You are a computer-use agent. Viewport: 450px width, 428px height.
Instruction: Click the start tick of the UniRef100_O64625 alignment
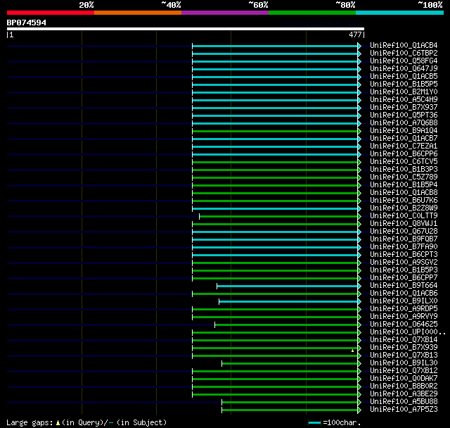214,325
